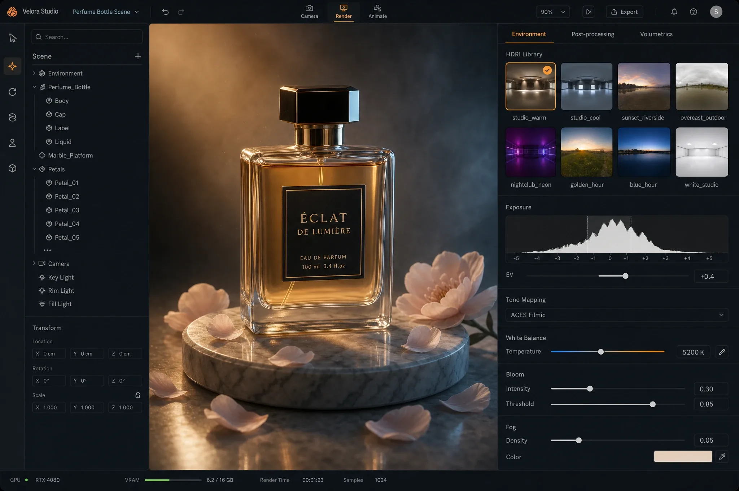Open notifications bell
Viewport: 739px width, 491px height.
coord(674,12)
